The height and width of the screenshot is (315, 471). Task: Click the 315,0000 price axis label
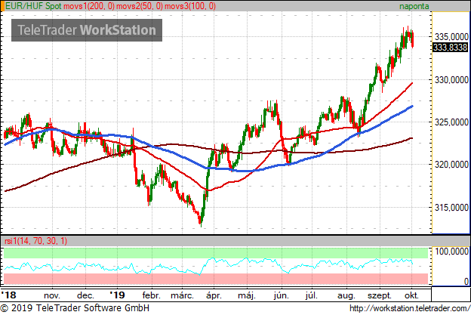[x=451, y=208]
